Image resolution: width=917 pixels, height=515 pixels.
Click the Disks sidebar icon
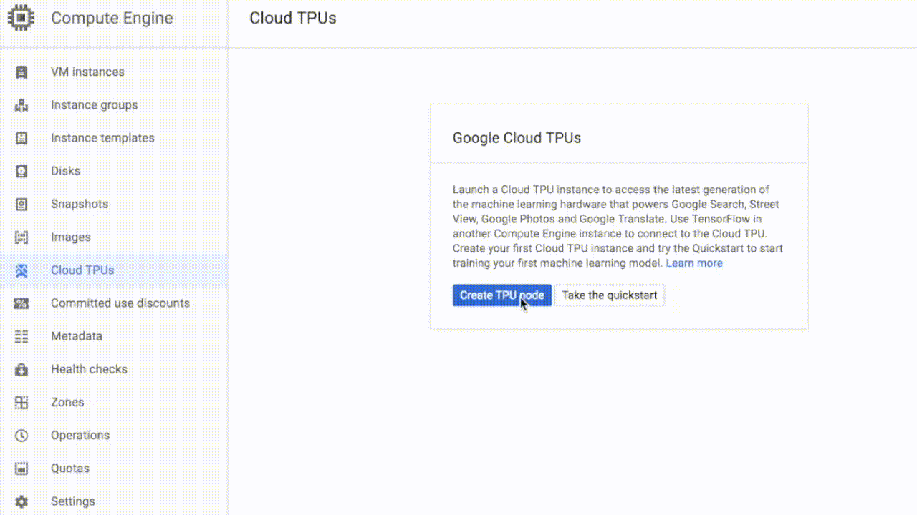pos(21,171)
